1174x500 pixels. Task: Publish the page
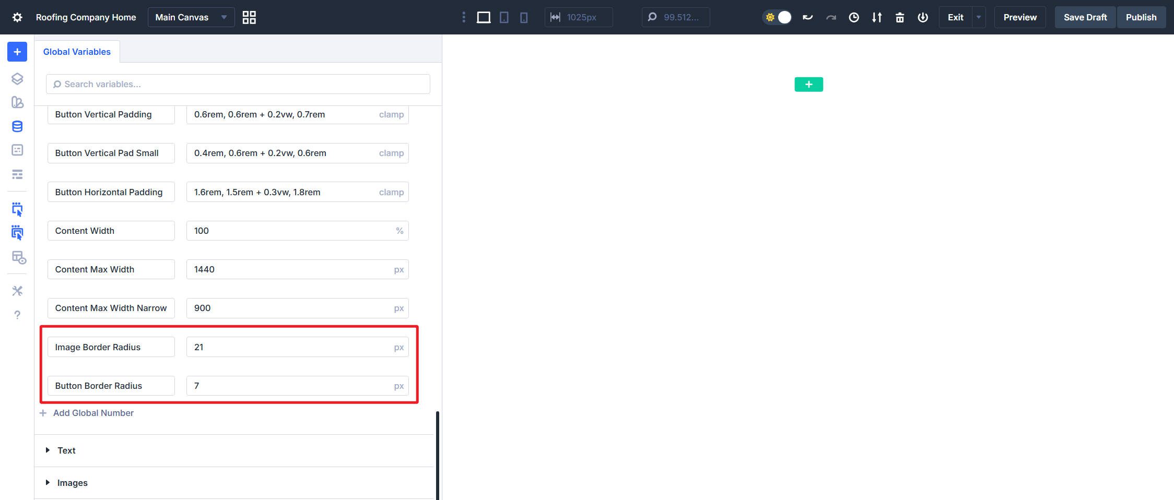pyautogui.click(x=1141, y=17)
